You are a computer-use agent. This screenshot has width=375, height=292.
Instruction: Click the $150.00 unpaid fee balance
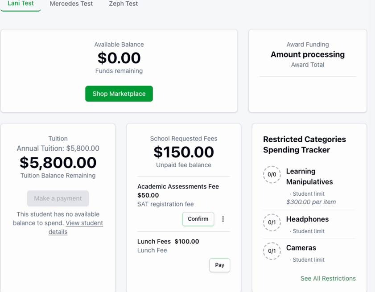184,152
